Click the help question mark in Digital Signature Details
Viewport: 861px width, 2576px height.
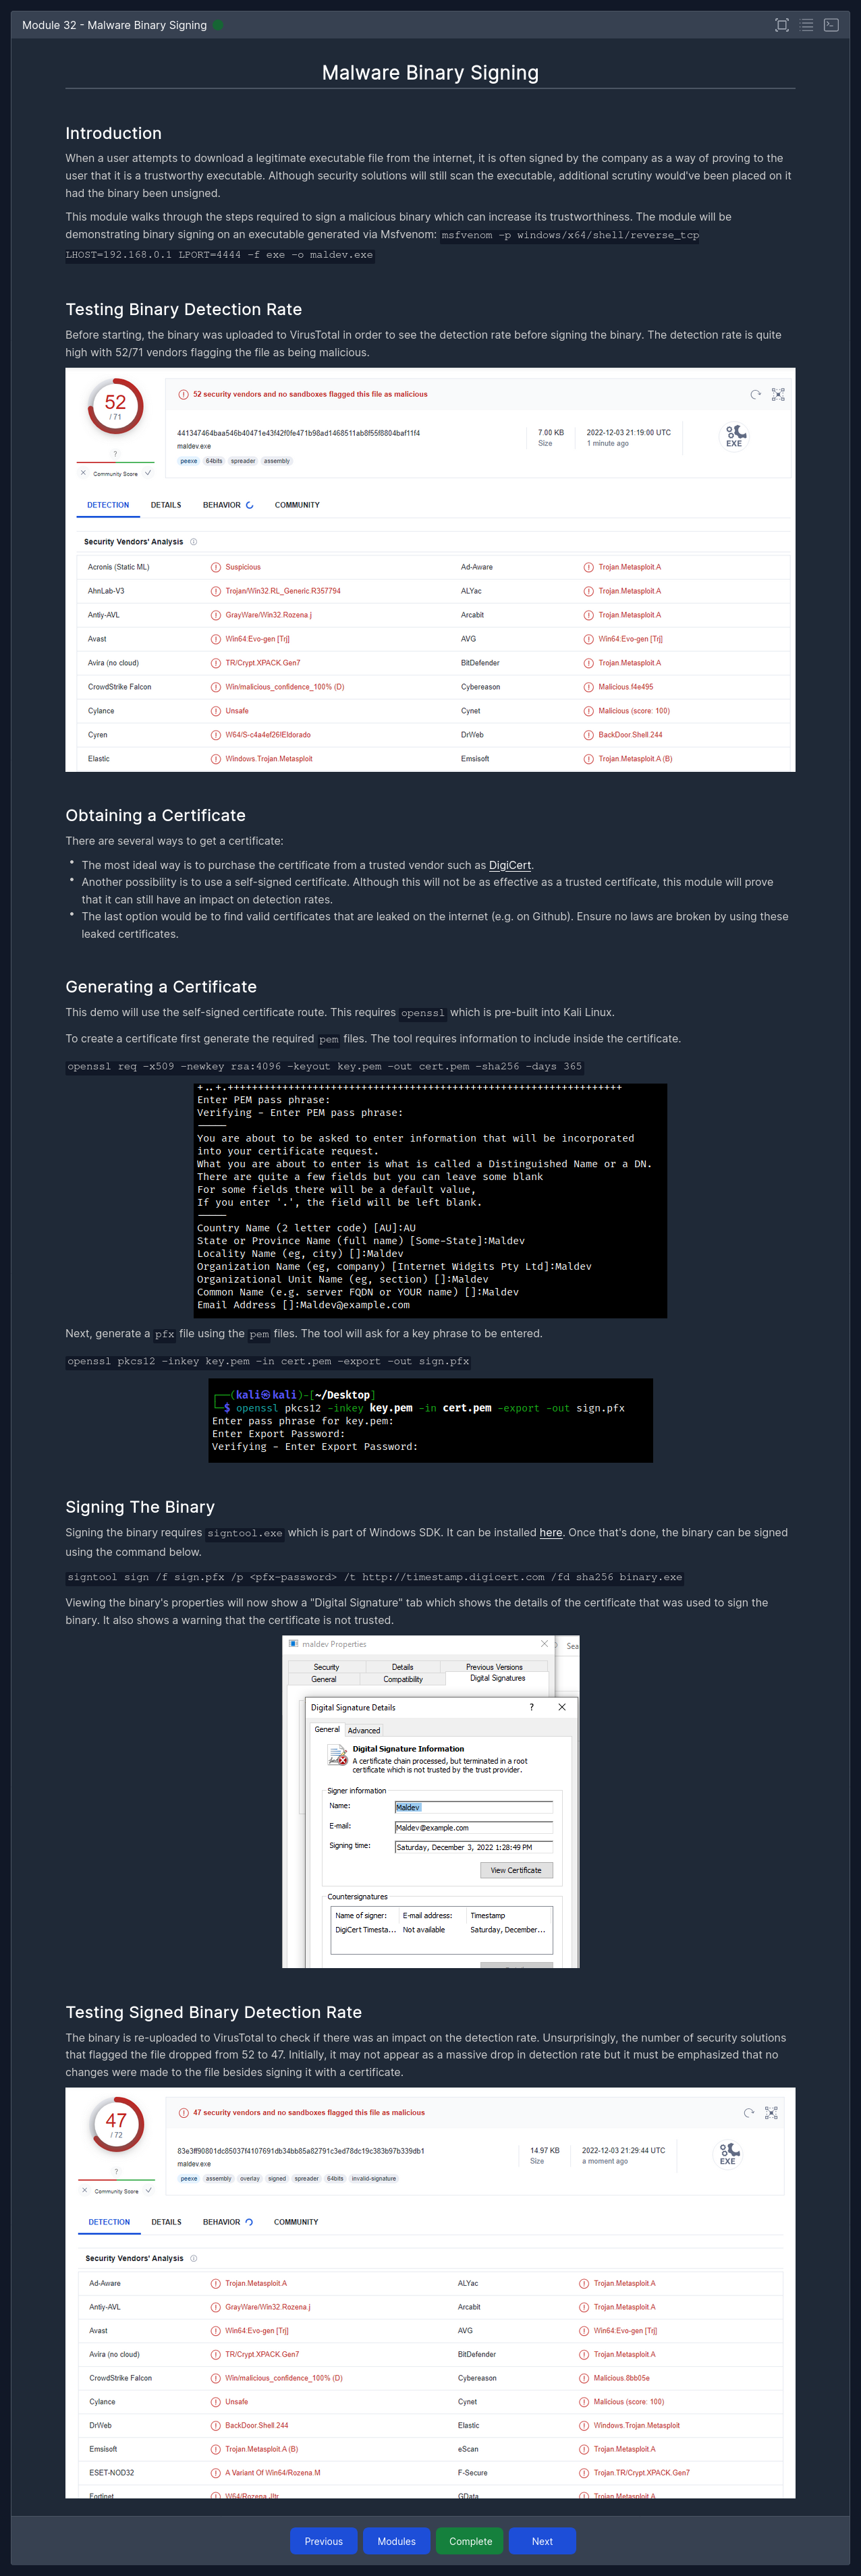(531, 1707)
